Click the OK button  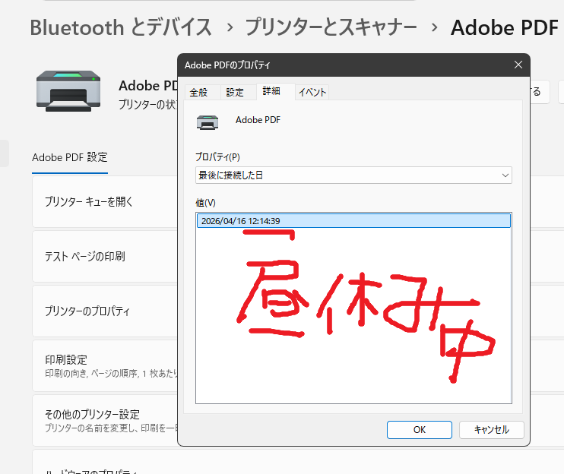coord(419,430)
